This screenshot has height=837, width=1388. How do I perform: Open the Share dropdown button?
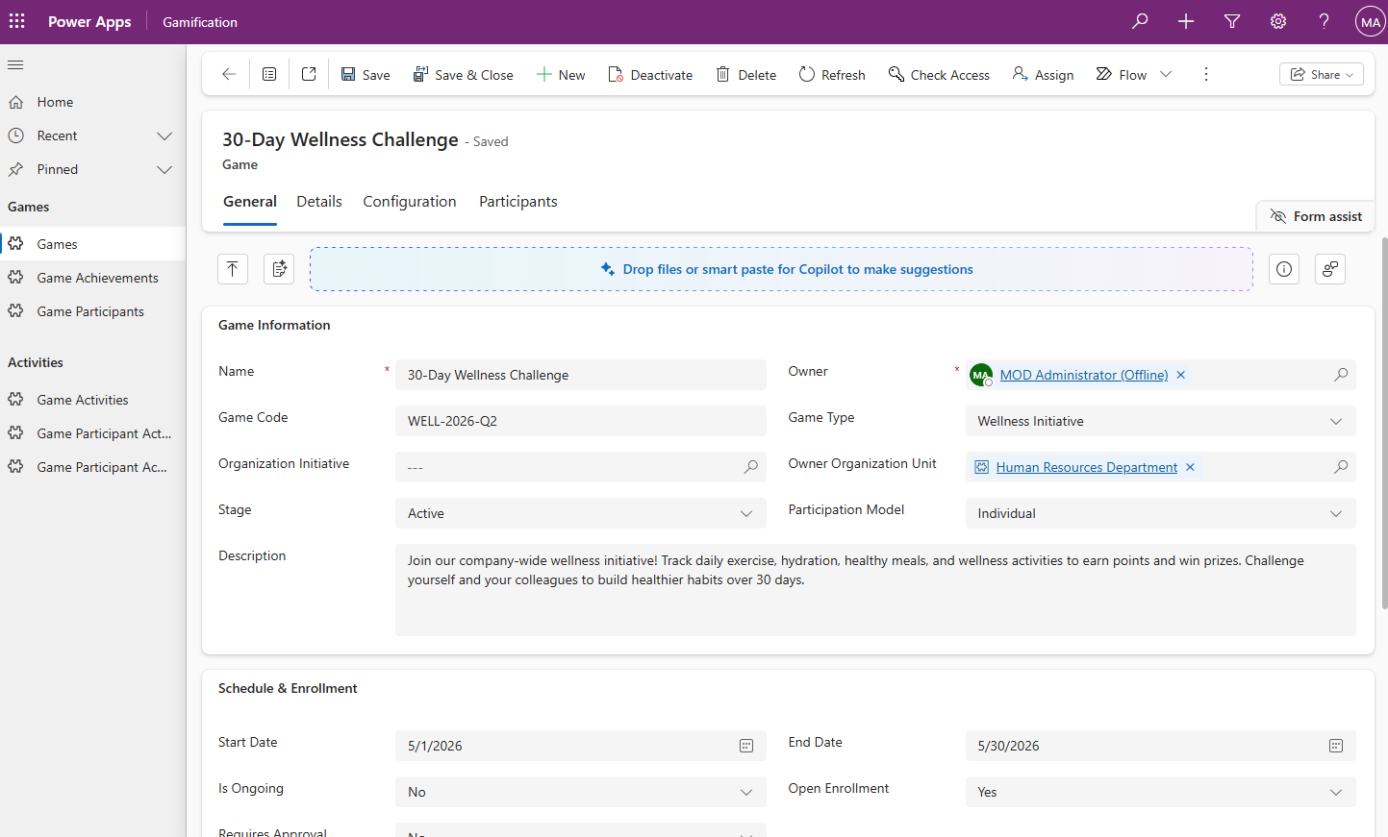(1322, 74)
